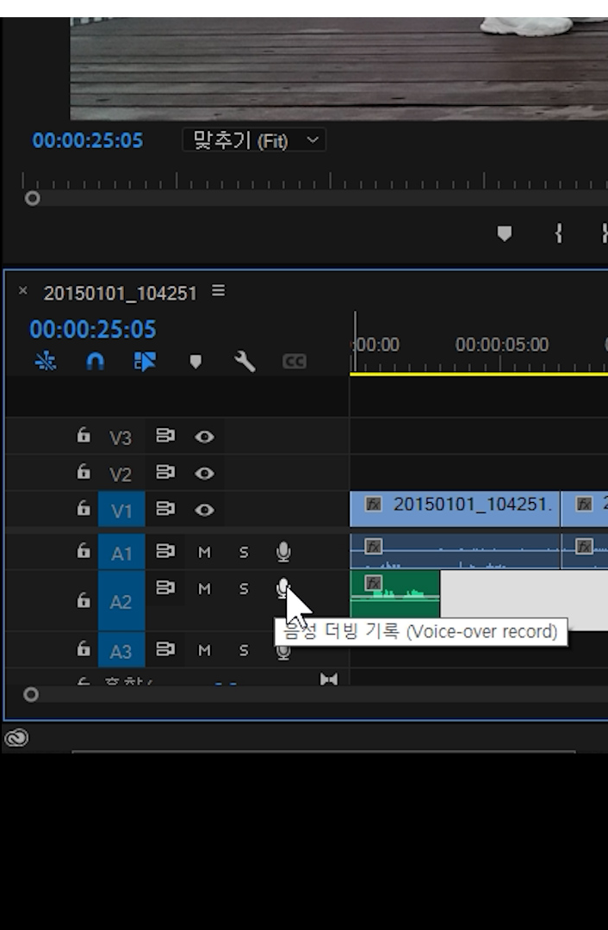The image size is (608, 930).
Task: Toggle lock on track V3
Action: click(x=84, y=436)
